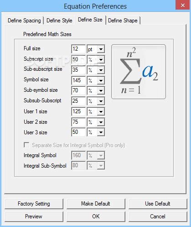Open the User 1 size unit dropdown
Viewport: 191px width, 227px height.
pos(96,111)
